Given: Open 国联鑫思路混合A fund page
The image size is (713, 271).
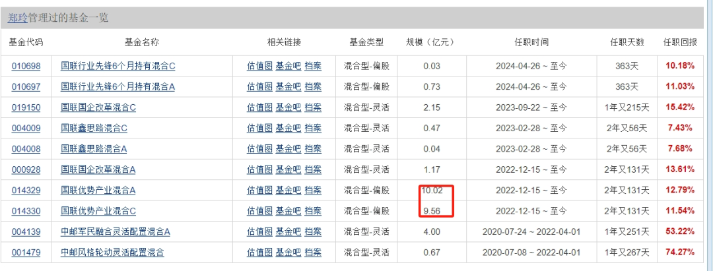Looking at the screenshot, I should point(94,149).
